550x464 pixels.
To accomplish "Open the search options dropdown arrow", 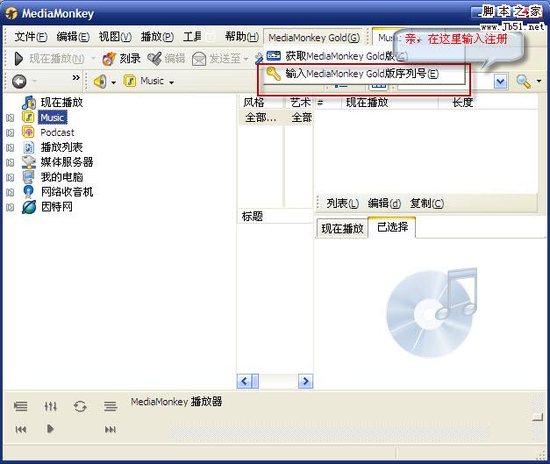I will click(539, 82).
